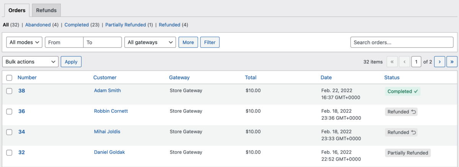Sort orders by Total column
Viewport: 459px width, 167px height.
click(x=251, y=77)
